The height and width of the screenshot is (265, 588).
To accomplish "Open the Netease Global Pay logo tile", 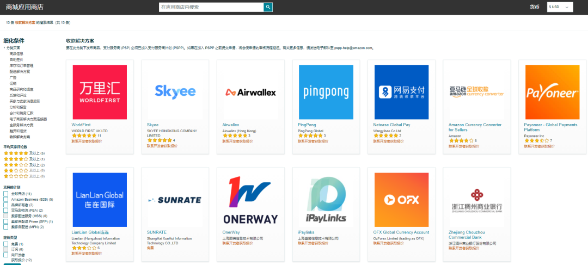I will click(x=401, y=92).
